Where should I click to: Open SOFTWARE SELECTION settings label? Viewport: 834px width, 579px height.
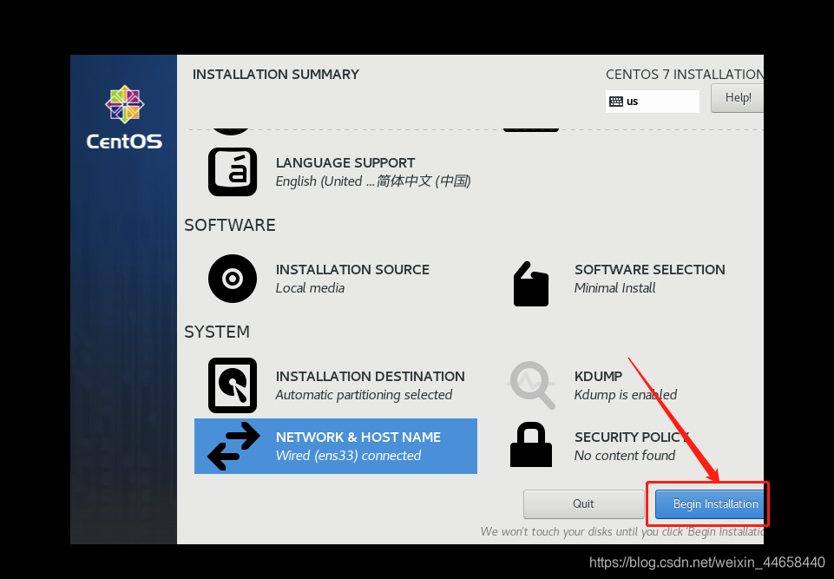click(649, 270)
